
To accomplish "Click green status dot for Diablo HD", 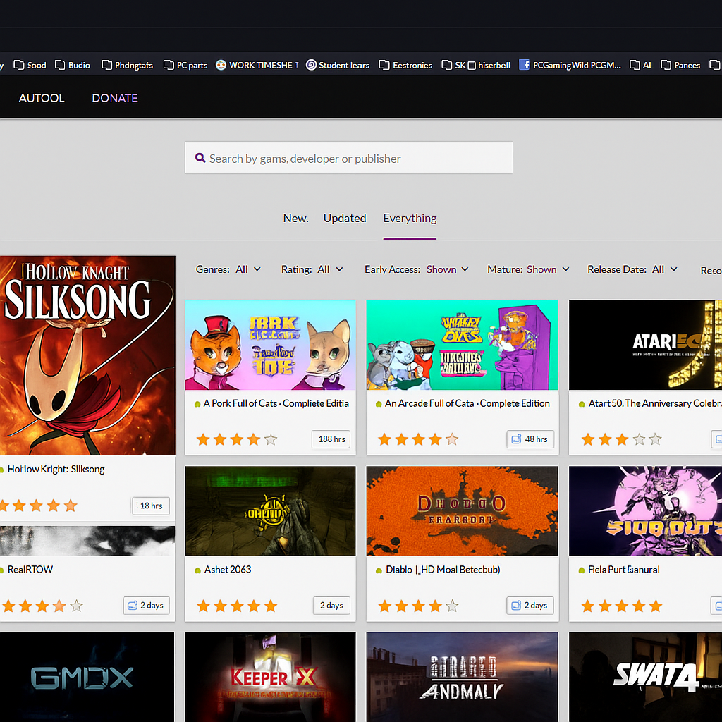I will pyautogui.click(x=379, y=570).
